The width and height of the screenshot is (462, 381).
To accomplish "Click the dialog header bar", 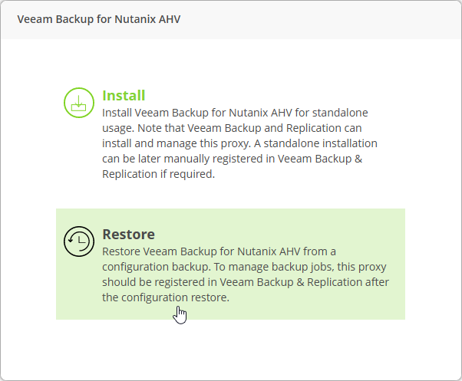I will pyautogui.click(x=231, y=20).
